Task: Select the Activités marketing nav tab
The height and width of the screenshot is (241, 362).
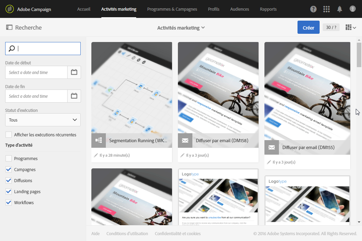Action: pyautogui.click(x=119, y=9)
